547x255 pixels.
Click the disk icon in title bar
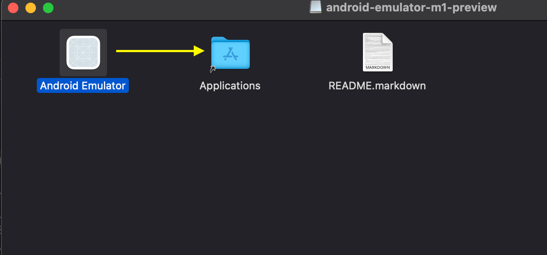[316, 7]
